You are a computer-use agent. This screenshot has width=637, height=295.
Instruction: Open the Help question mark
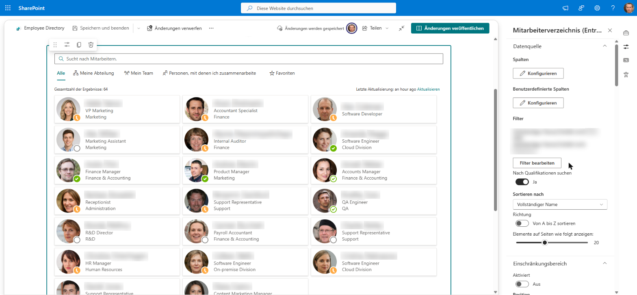point(613,8)
